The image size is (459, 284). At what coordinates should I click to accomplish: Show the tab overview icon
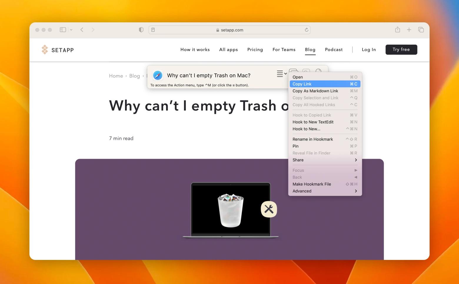pyautogui.click(x=421, y=30)
